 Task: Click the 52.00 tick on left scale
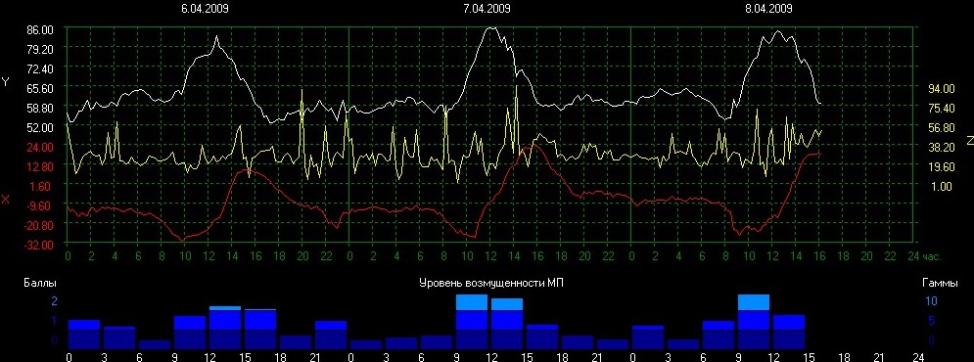click(41, 126)
